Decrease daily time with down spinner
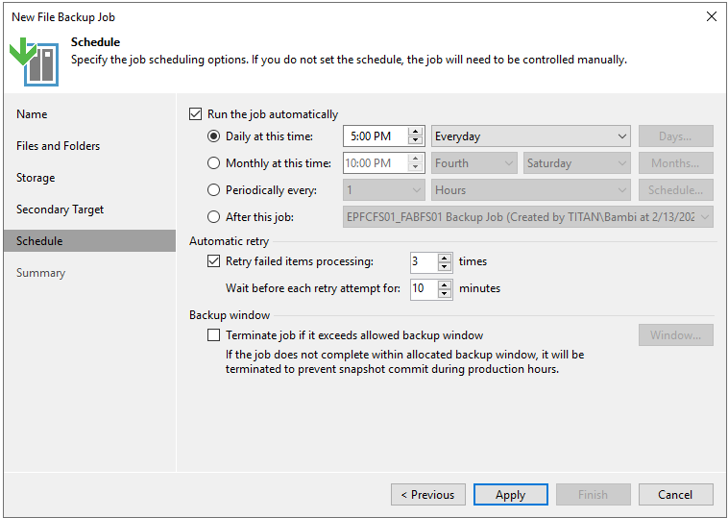Viewport: 728px width, 518px height. pos(416,140)
